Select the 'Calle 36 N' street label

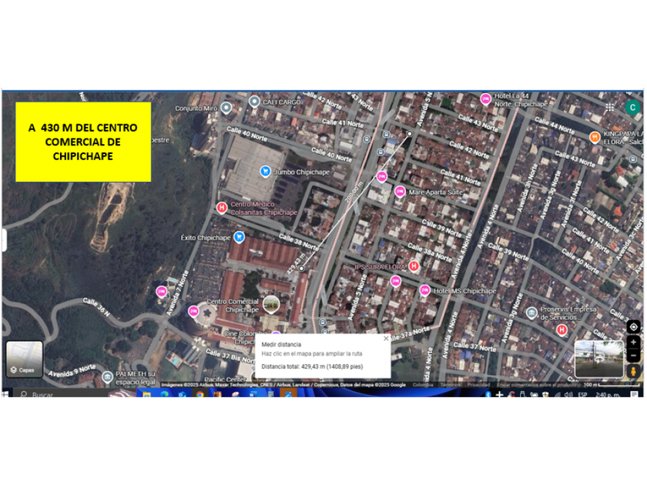96,307
